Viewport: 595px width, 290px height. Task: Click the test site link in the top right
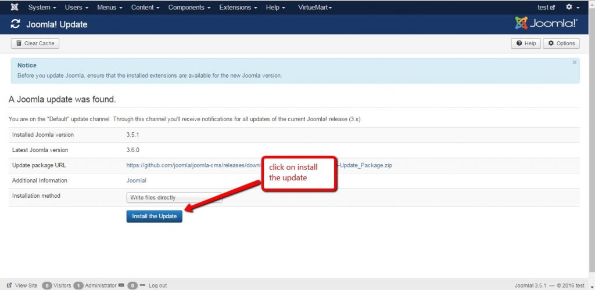pos(546,7)
